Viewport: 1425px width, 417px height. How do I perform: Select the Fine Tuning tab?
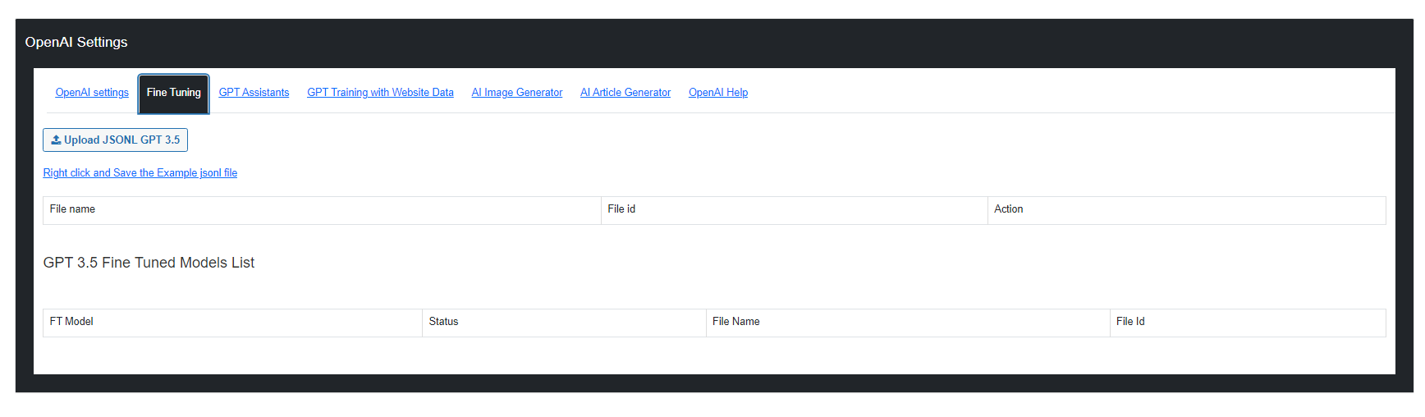(174, 93)
